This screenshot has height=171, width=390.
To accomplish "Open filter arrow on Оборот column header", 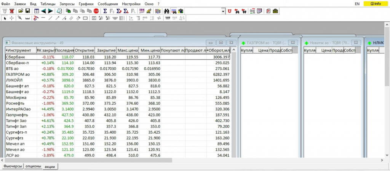I will pyautogui.click(x=208, y=50).
